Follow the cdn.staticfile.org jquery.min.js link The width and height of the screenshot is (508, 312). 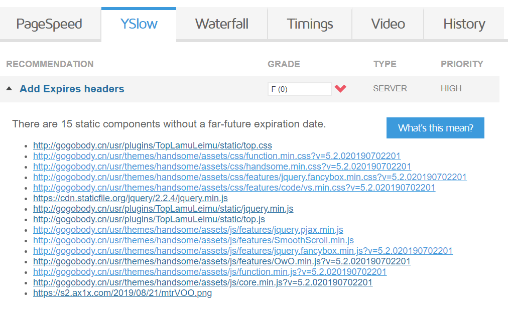[130, 198]
